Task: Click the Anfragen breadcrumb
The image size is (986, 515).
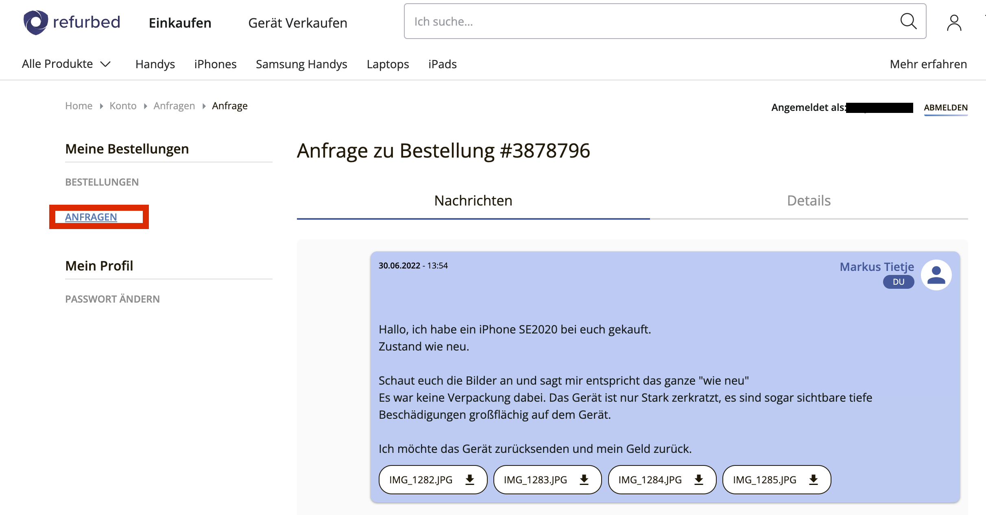Action: pyautogui.click(x=174, y=106)
